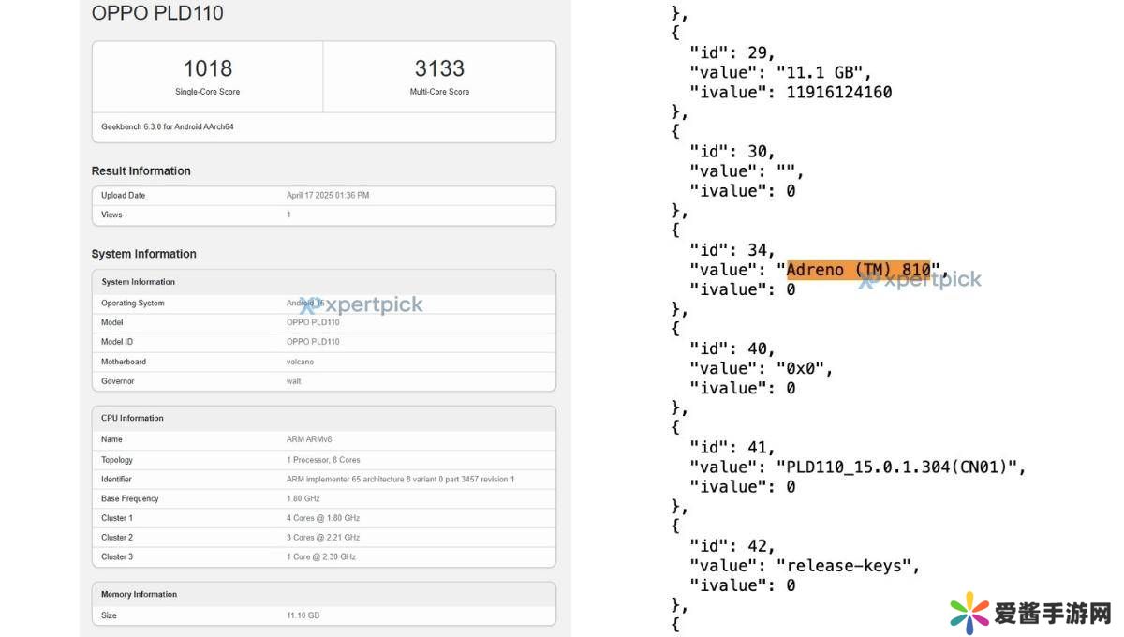Select the Upload Date row
The height and width of the screenshot is (637, 1124).
[x=323, y=195]
